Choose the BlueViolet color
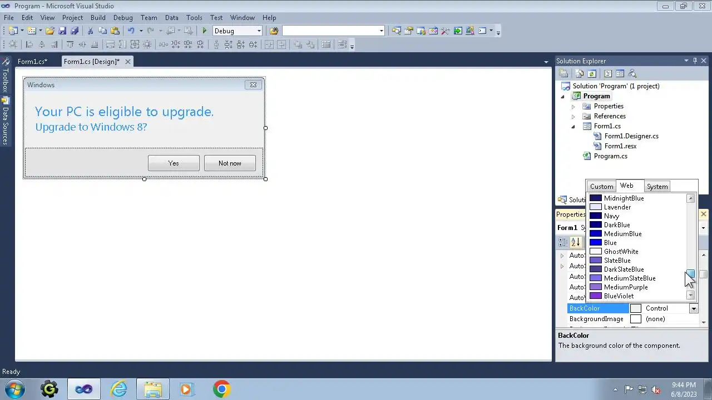 639,296
